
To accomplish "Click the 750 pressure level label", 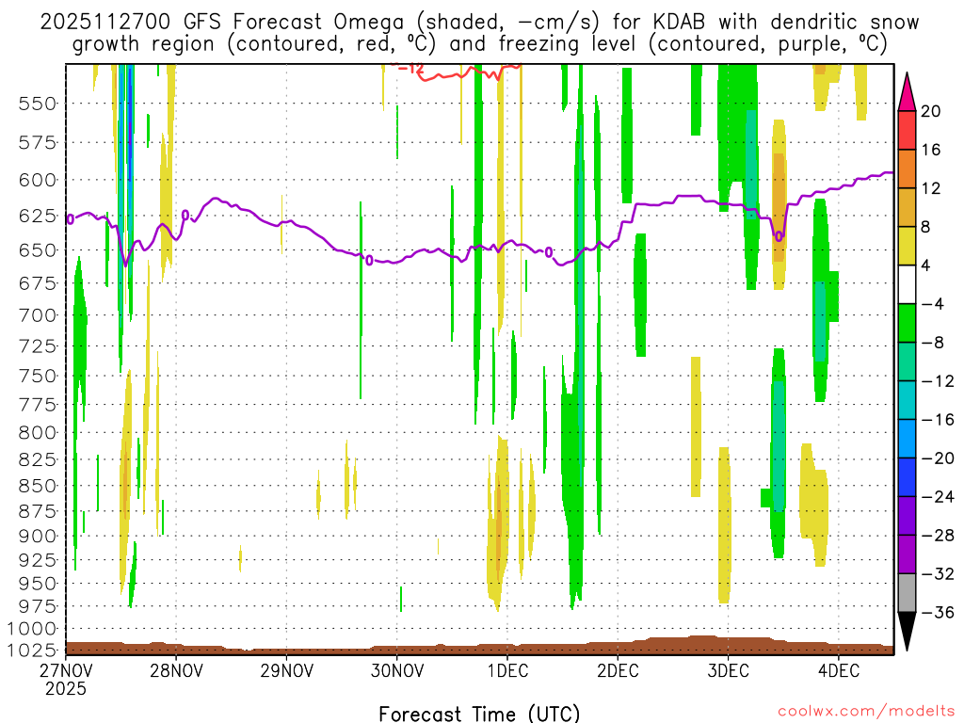I will [x=37, y=376].
